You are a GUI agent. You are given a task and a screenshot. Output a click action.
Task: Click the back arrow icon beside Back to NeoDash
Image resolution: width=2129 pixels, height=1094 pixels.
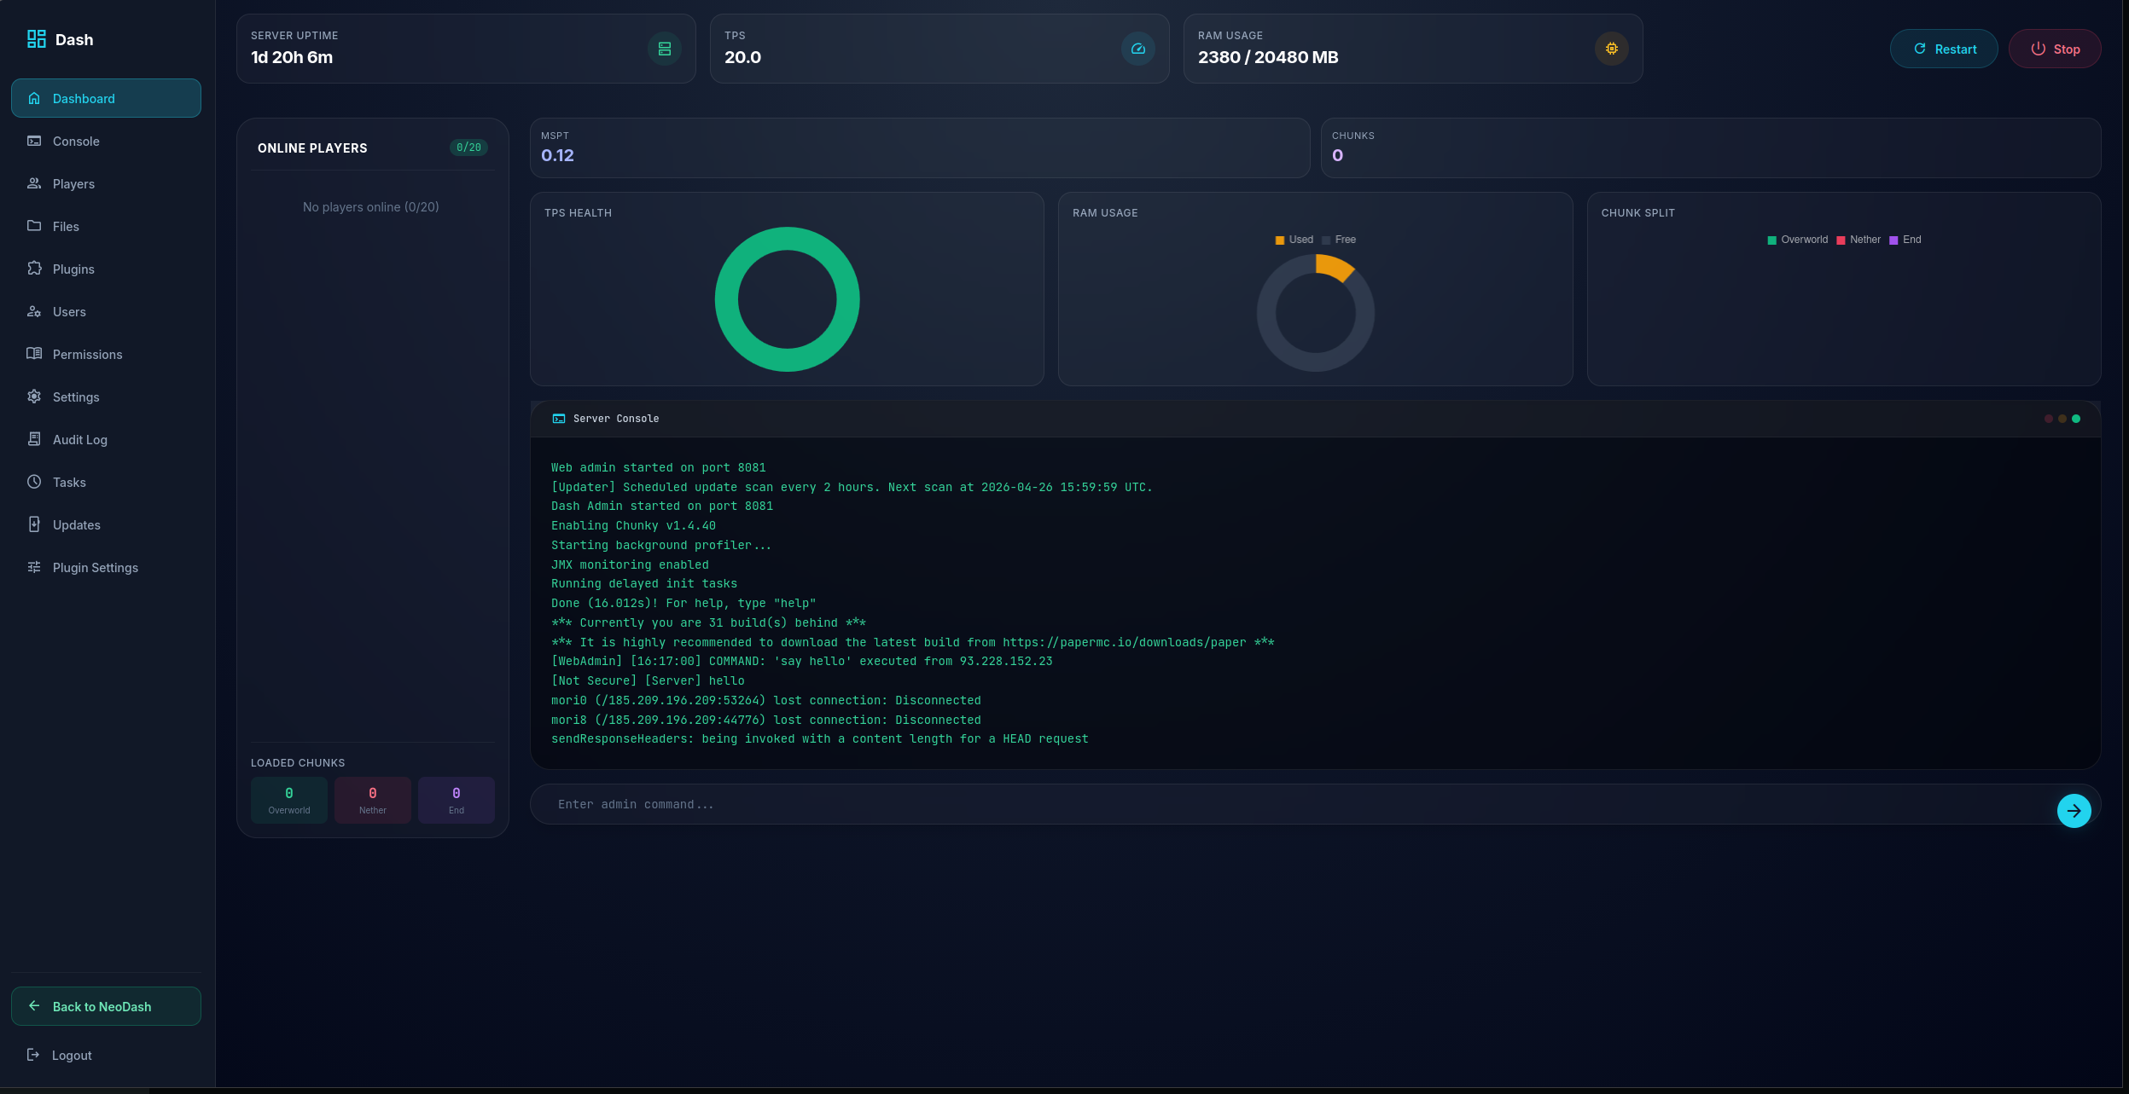[x=34, y=1006]
